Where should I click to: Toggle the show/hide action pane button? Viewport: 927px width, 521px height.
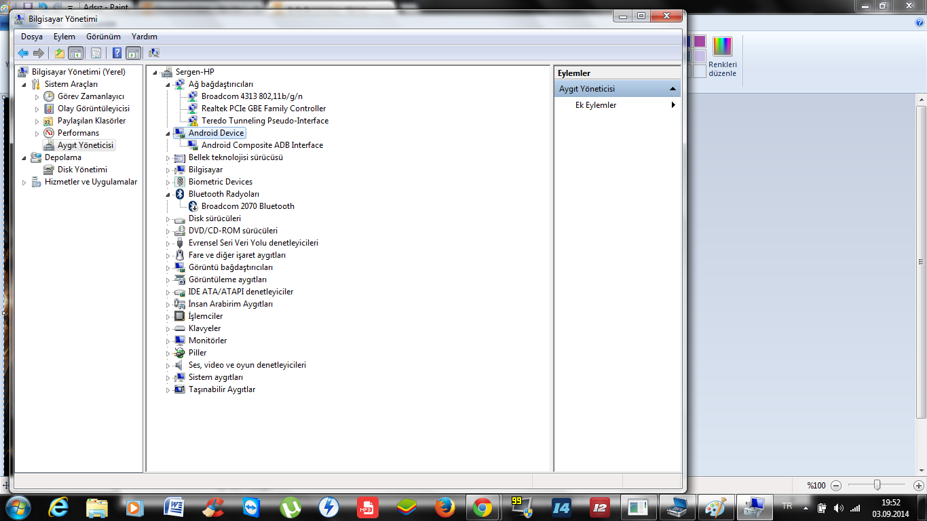[x=134, y=53]
